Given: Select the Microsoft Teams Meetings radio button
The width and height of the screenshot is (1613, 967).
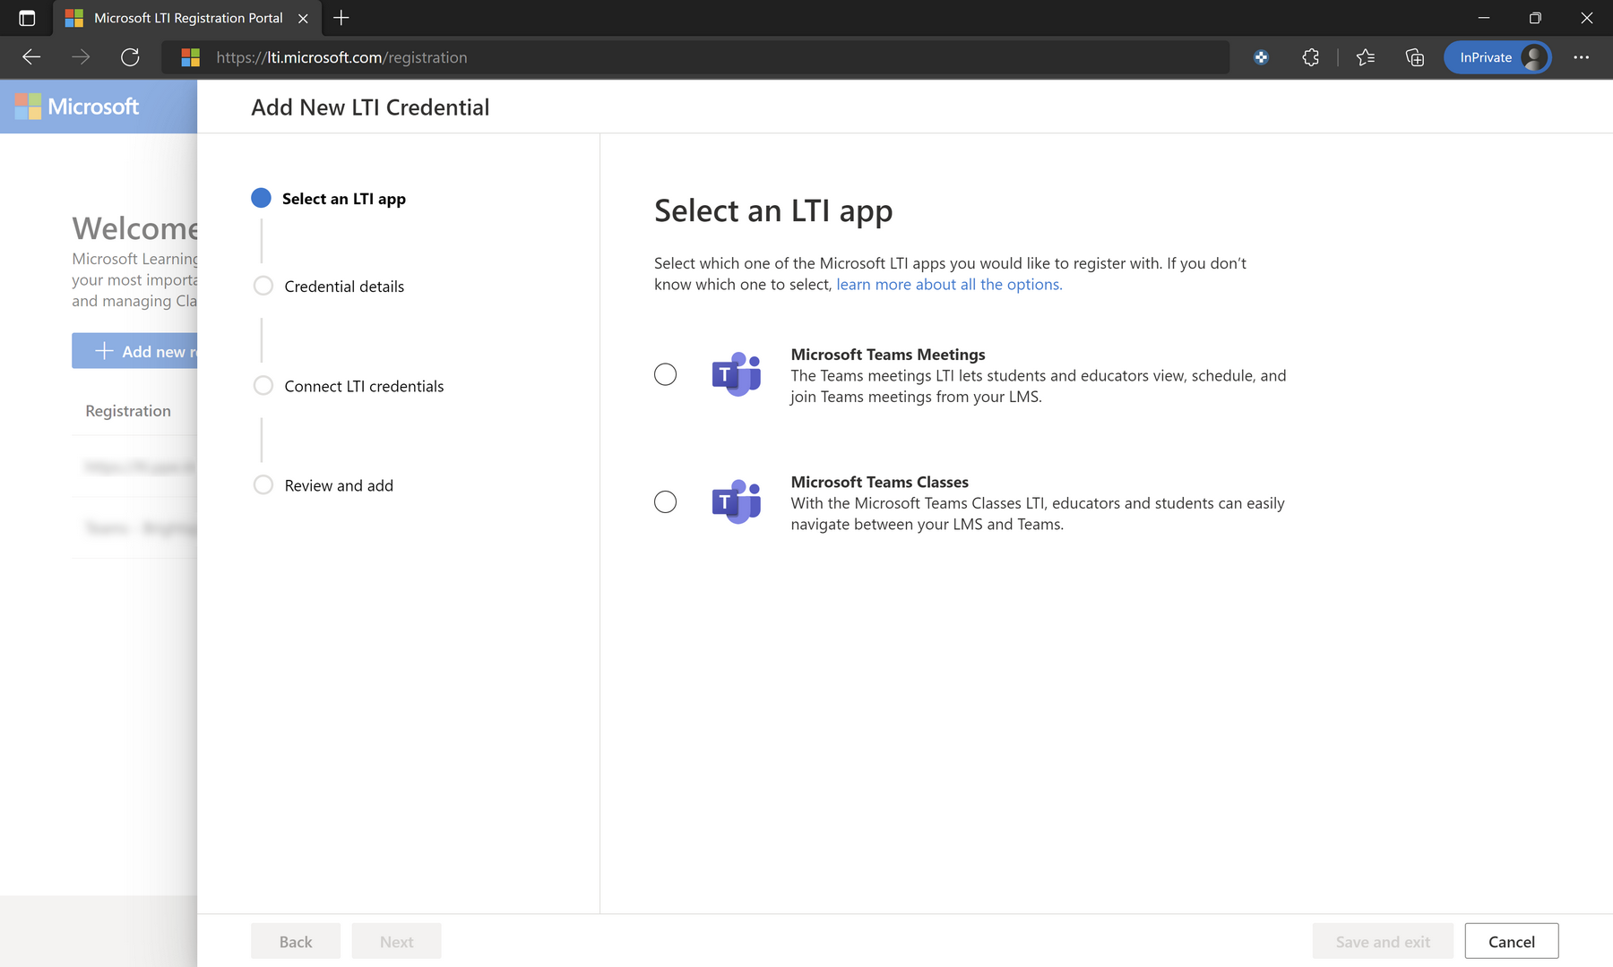Looking at the screenshot, I should (x=665, y=374).
